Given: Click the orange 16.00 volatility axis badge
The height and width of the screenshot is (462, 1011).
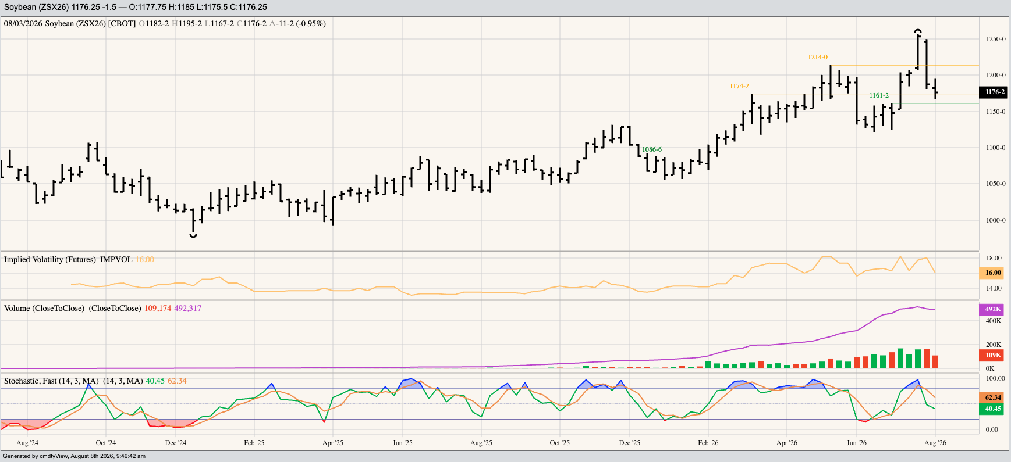Looking at the screenshot, I should [993, 273].
